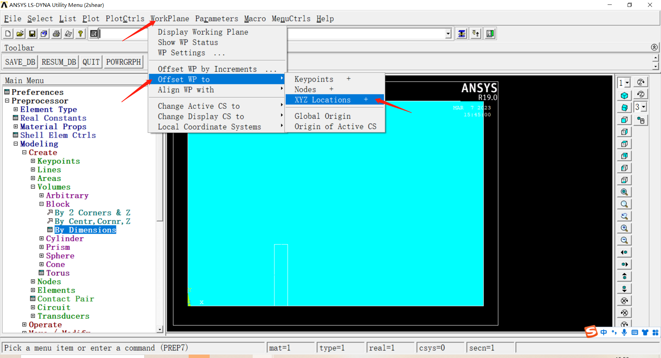Click the Dynamic Model Mode icon
Viewport: 661px width, 358px height.
point(641,120)
